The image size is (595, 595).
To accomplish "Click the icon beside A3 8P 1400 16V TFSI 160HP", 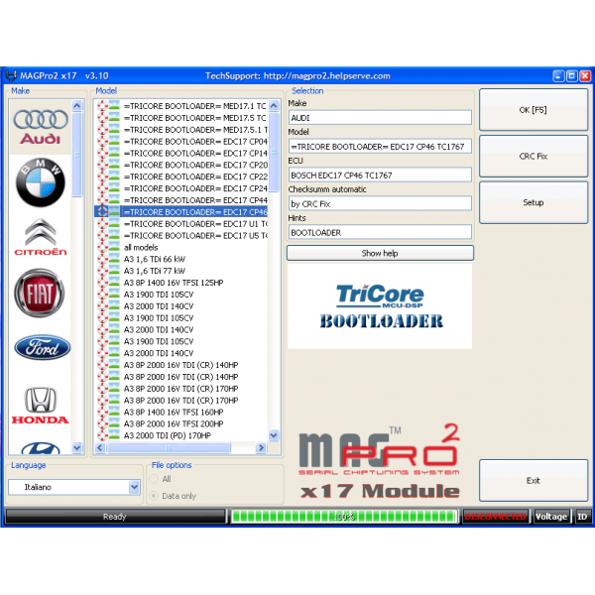I will click(x=102, y=413).
